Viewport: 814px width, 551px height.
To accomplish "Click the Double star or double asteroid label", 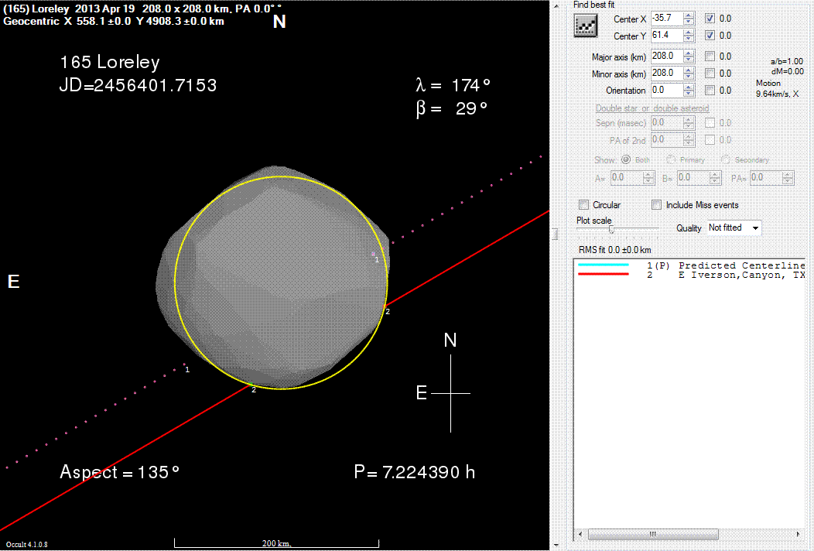I will [652, 108].
